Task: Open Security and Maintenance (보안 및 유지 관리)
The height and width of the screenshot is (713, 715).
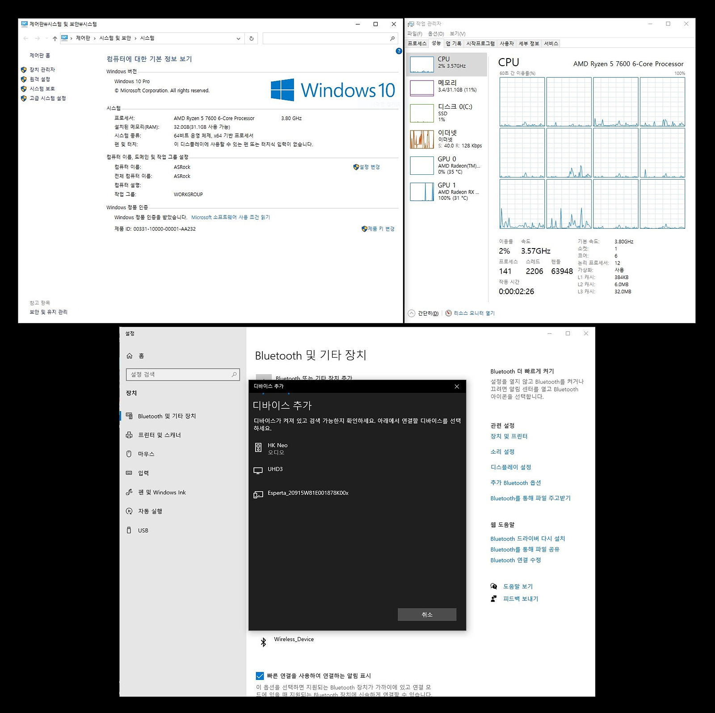Action: click(x=48, y=312)
